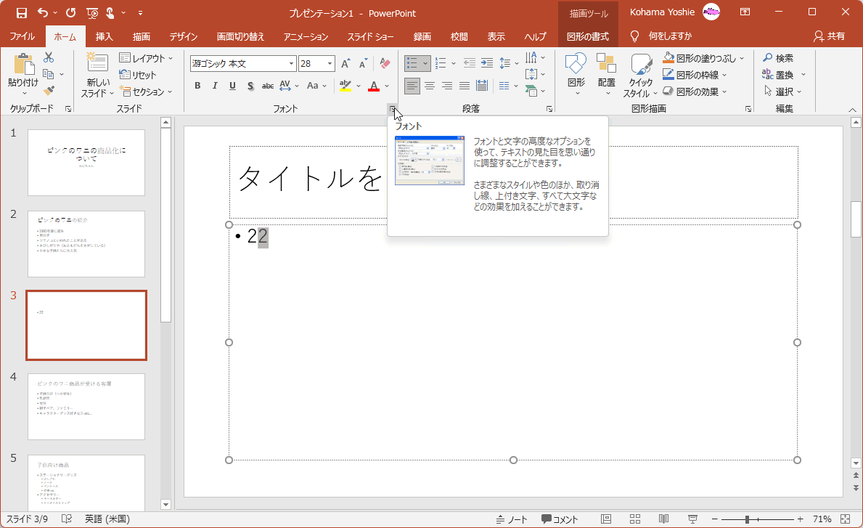Select the Format Painter brush icon

49,91
